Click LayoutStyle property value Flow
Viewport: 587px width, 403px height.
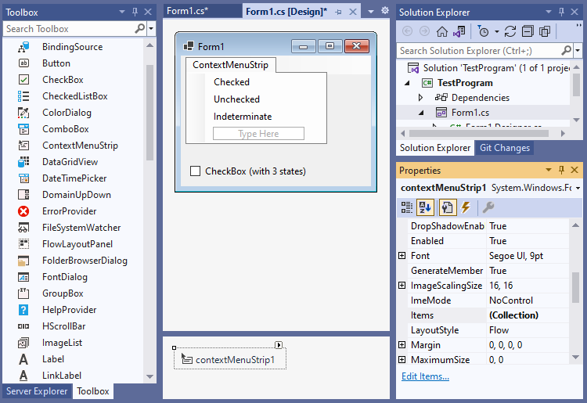[x=527, y=330]
